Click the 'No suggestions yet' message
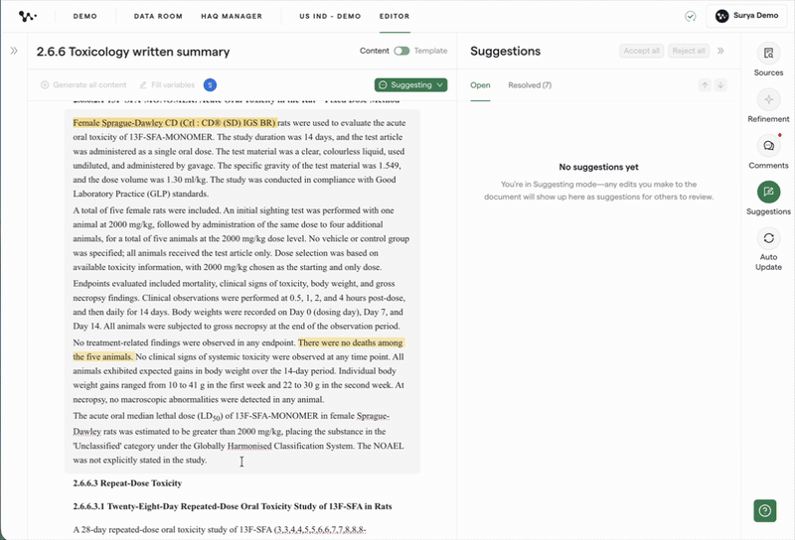Image resolution: width=795 pixels, height=540 pixels. pyautogui.click(x=598, y=167)
